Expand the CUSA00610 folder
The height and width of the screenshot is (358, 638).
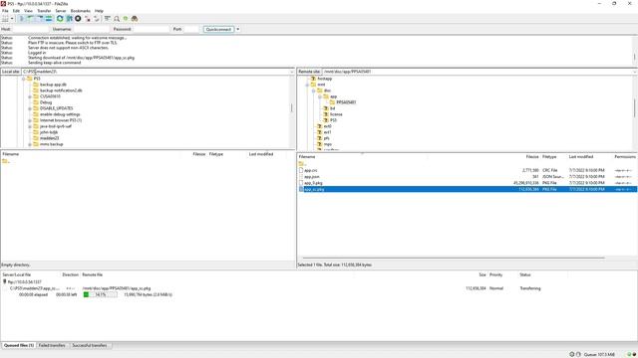click(30, 96)
